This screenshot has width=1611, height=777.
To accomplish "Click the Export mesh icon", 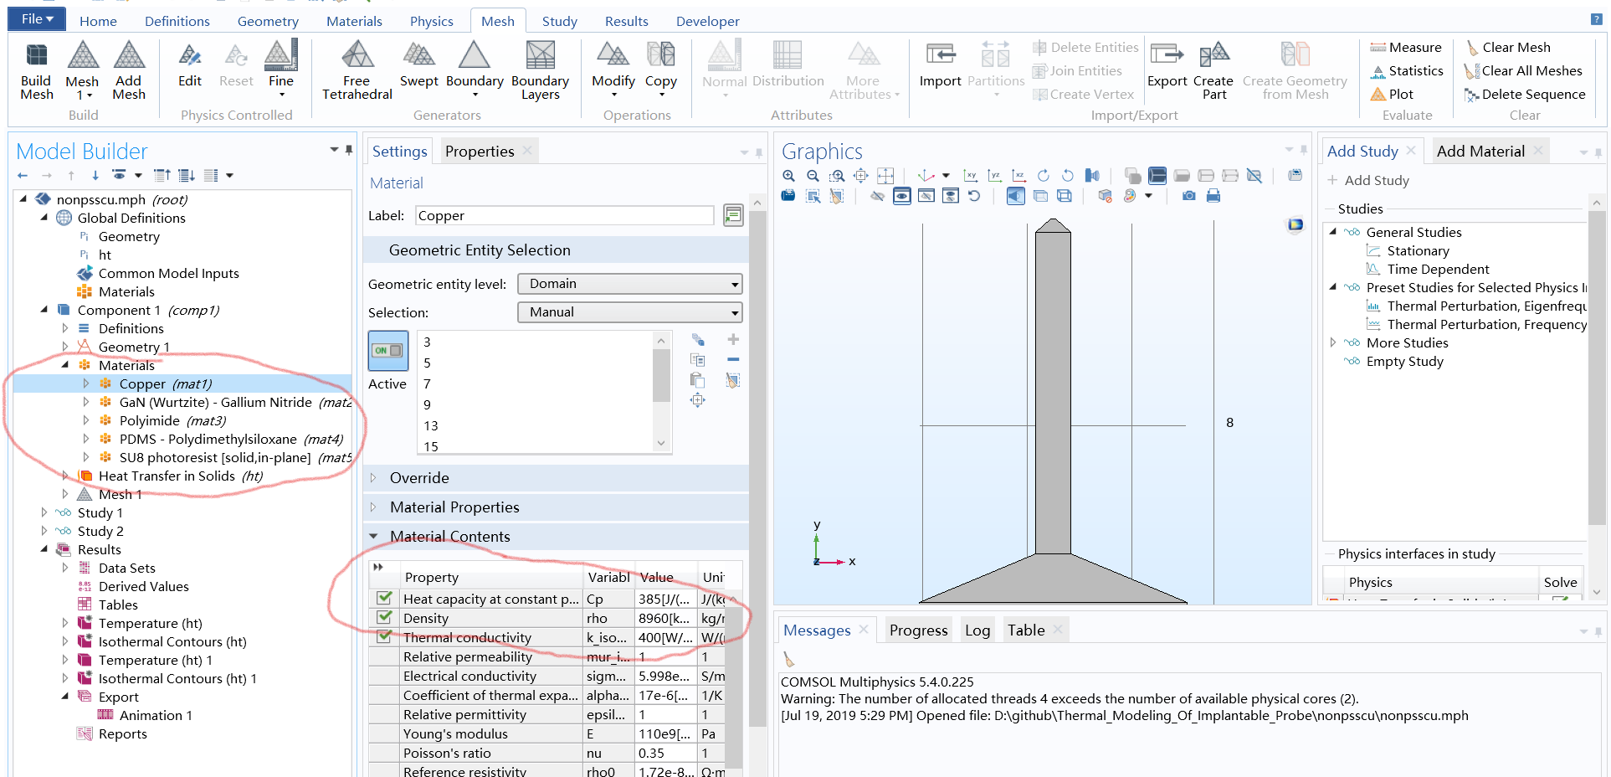I will coord(1167,64).
